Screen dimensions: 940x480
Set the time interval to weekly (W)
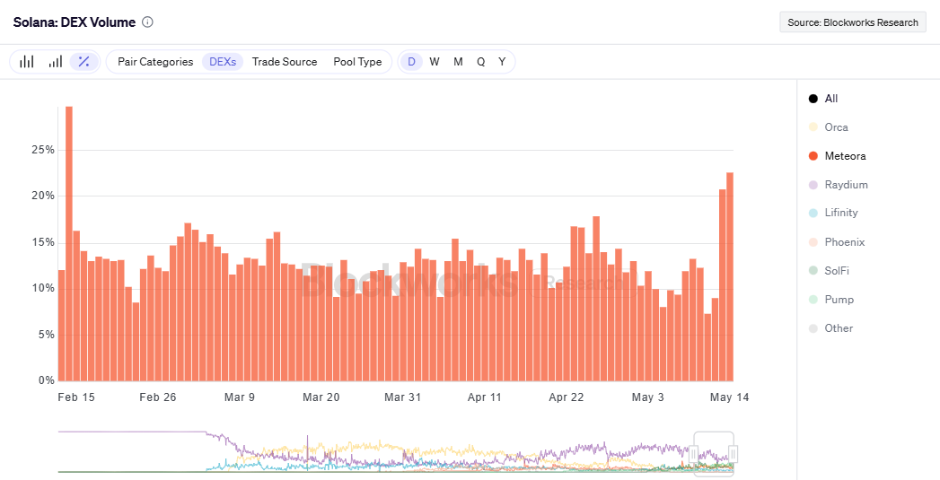click(x=435, y=62)
